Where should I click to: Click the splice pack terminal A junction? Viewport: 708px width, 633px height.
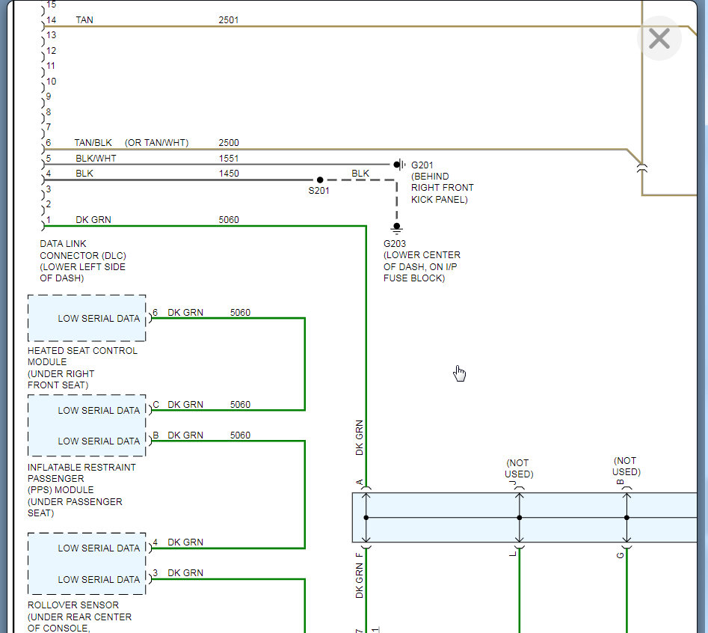click(x=366, y=517)
